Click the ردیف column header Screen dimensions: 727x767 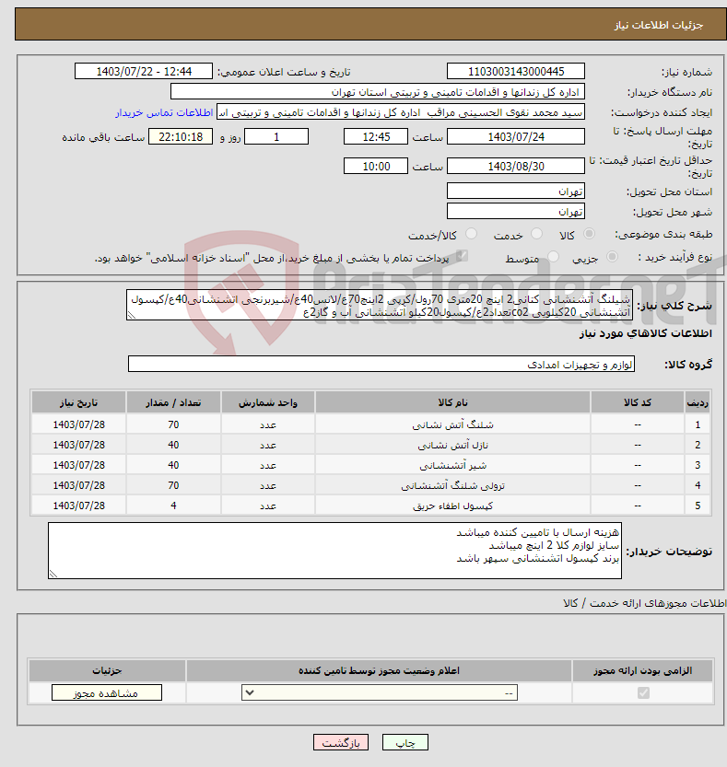(x=698, y=402)
